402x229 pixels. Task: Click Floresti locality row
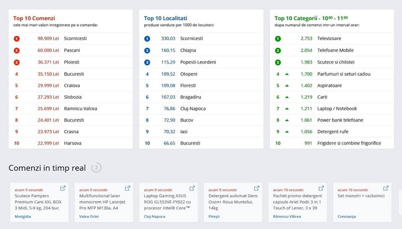[x=202, y=85]
